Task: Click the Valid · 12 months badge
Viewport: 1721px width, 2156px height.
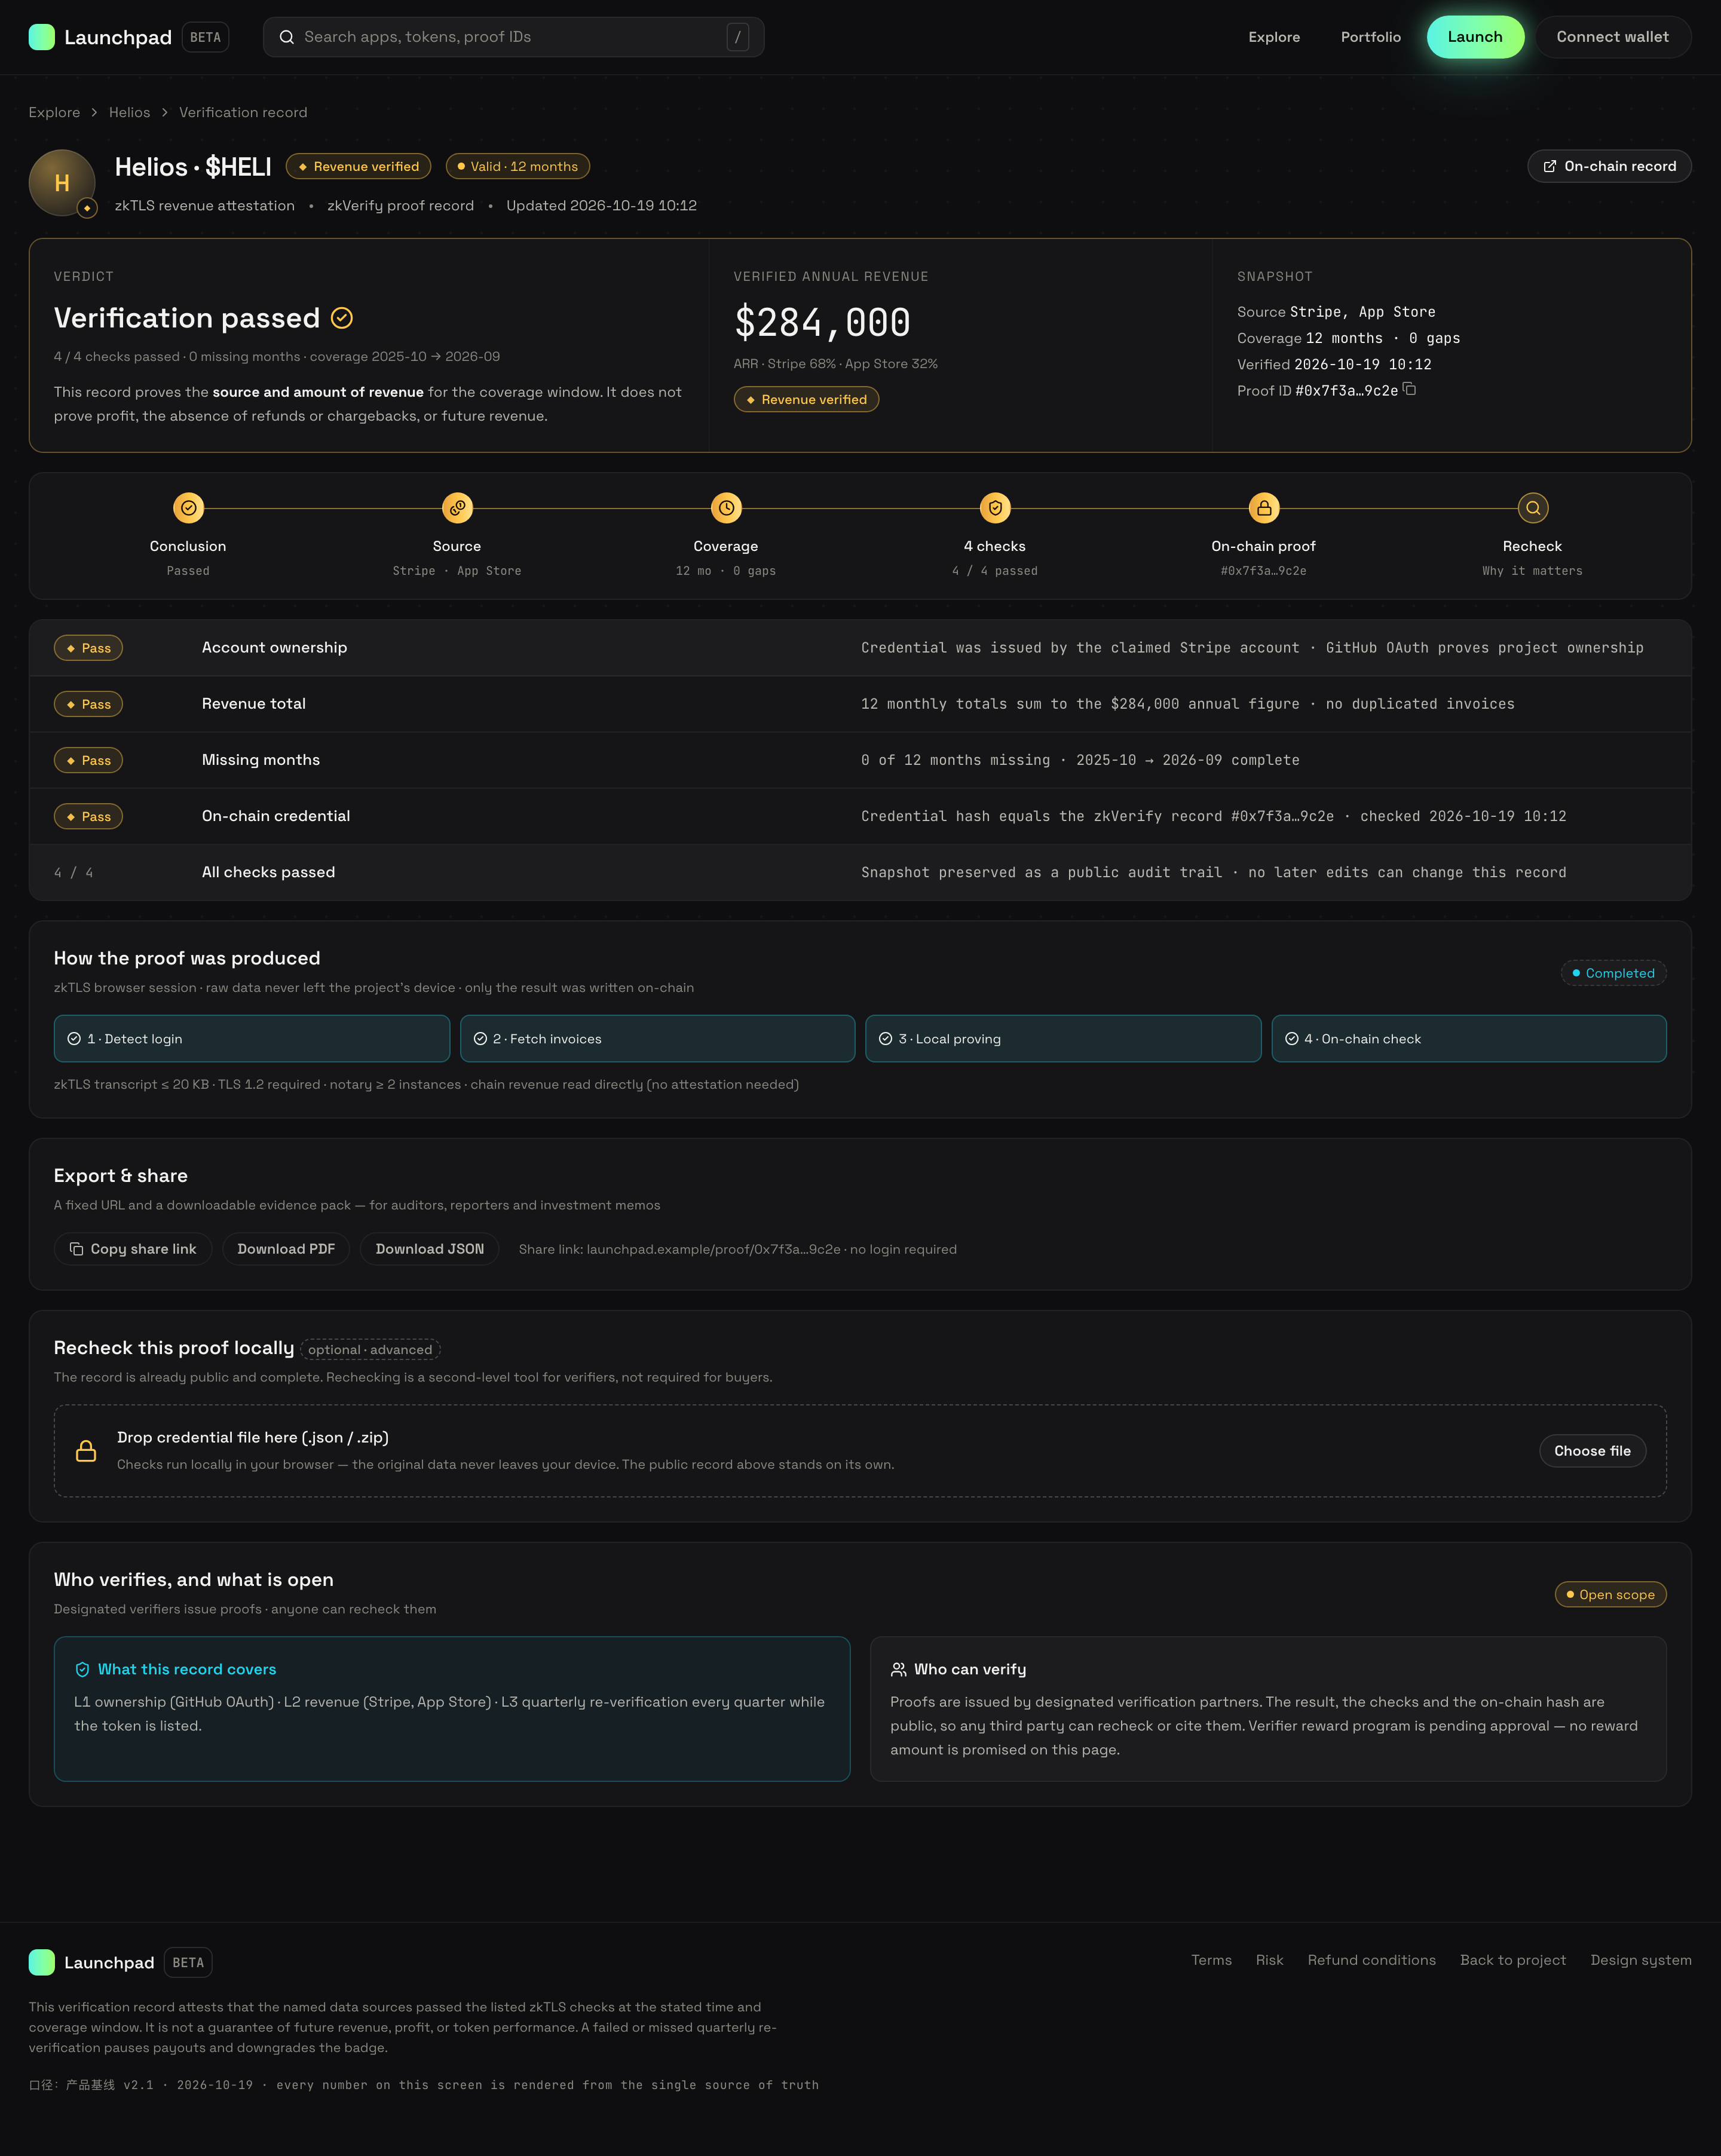Action: click(x=518, y=166)
